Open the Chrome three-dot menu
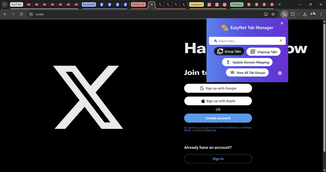 (x=321, y=14)
